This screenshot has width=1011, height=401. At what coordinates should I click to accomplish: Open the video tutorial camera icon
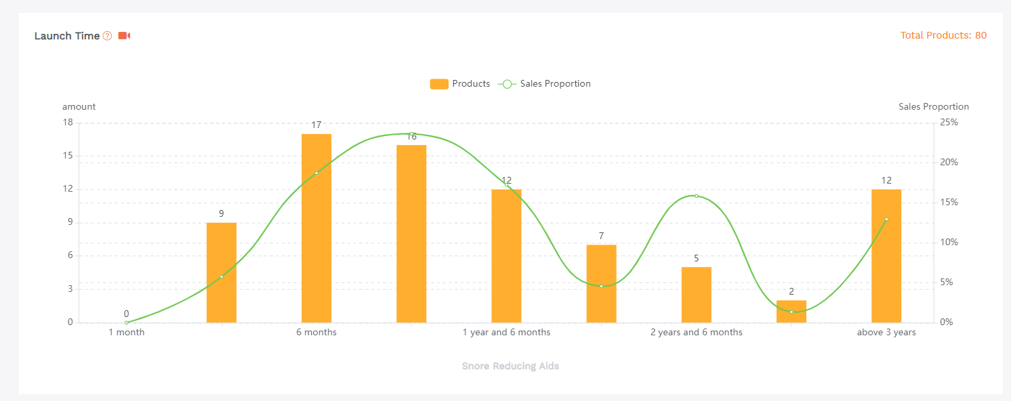pos(124,36)
